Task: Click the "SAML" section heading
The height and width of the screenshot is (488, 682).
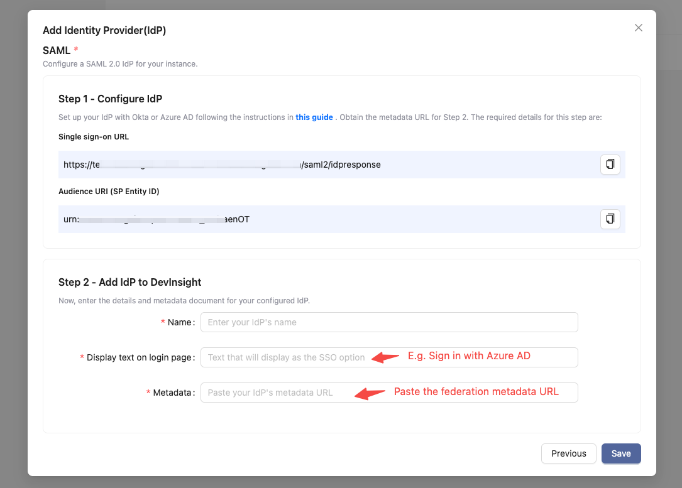Action: pyautogui.click(x=57, y=50)
